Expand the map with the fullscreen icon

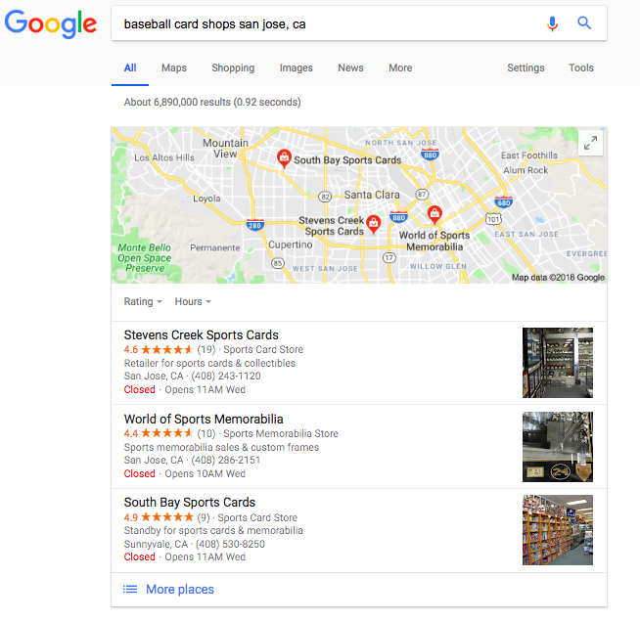(x=590, y=143)
